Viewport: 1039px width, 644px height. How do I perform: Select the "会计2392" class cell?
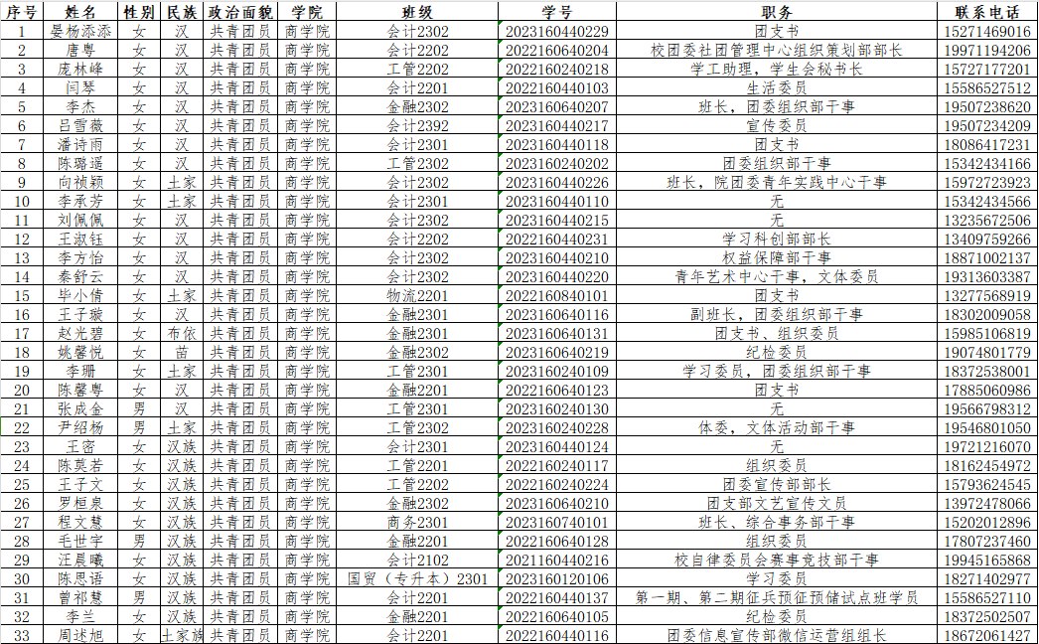coord(417,125)
